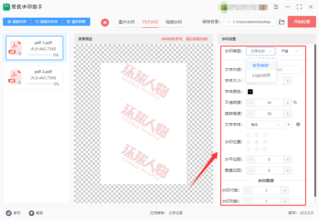Click the watermark rows field showing 3
The width and height of the screenshot is (319, 220).
pos(266,190)
